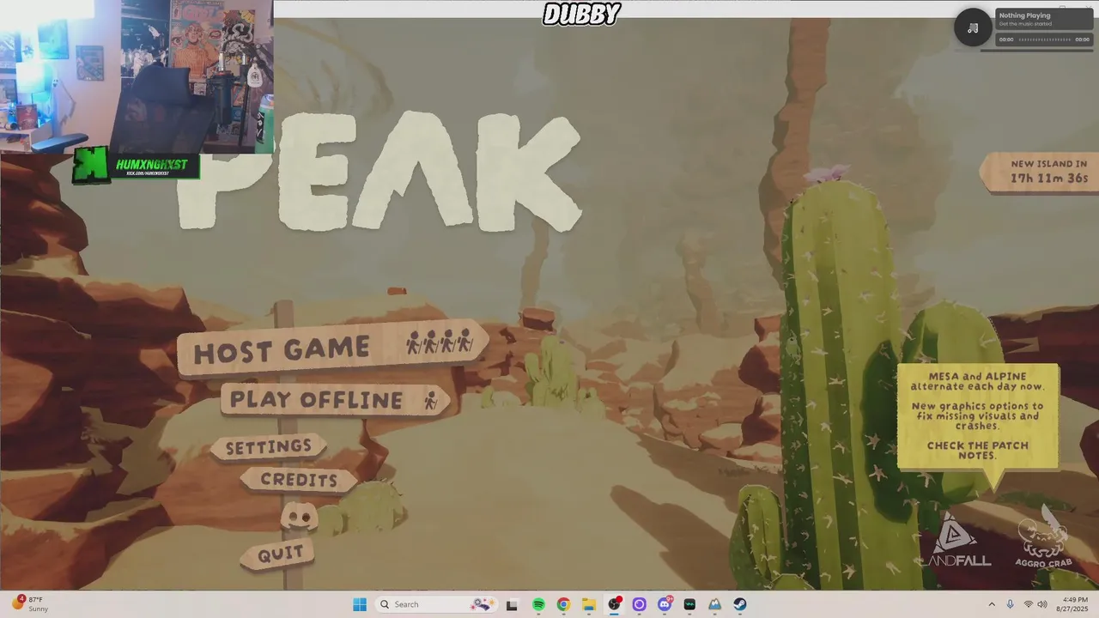Open the green waveform app in taskbar
The width and height of the screenshot is (1099, 618).
pyautogui.click(x=689, y=604)
